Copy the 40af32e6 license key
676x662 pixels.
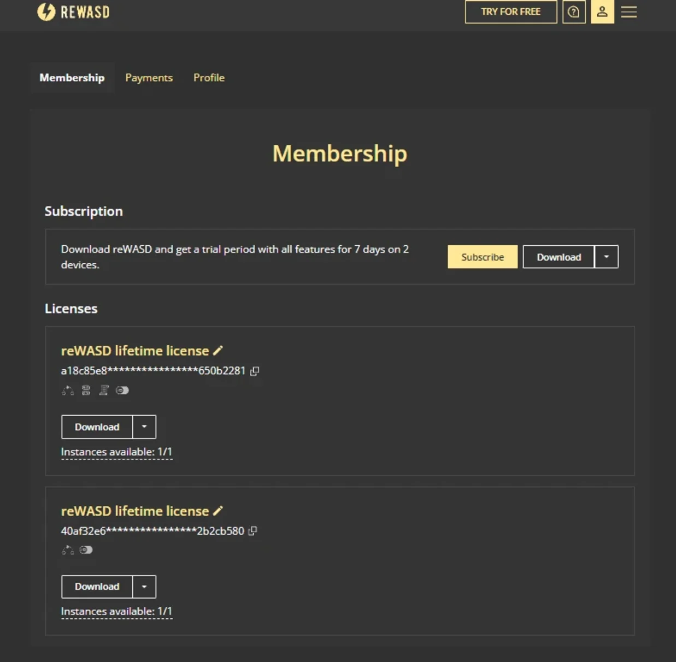[x=252, y=531]
